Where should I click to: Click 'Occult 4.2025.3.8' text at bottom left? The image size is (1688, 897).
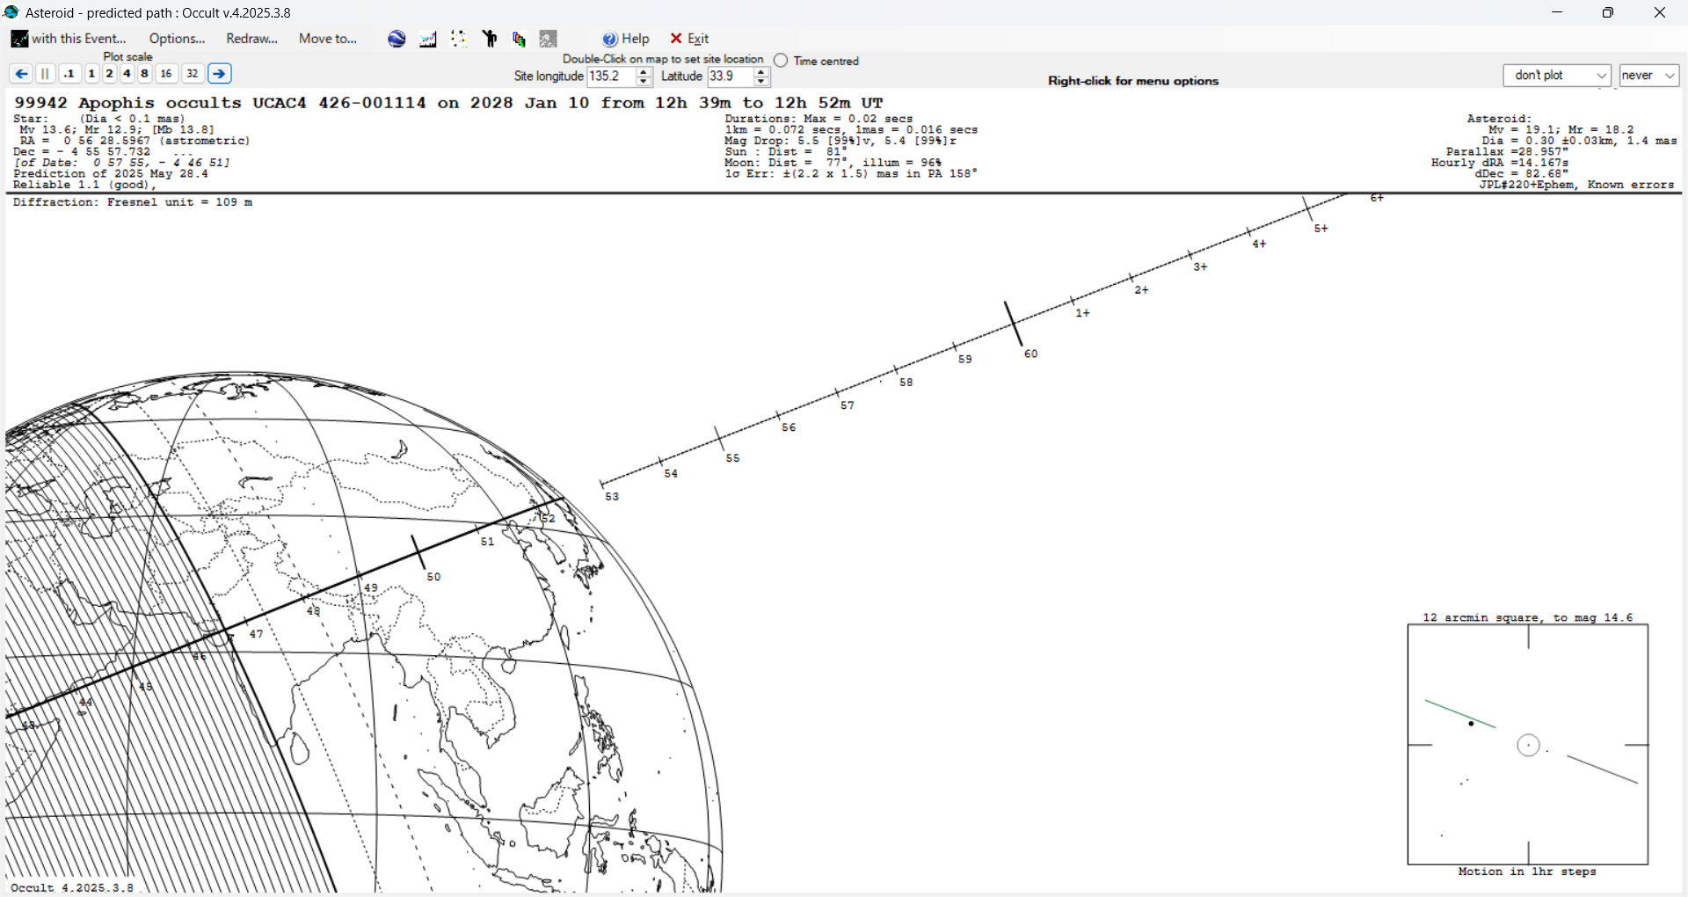[72, 887]
